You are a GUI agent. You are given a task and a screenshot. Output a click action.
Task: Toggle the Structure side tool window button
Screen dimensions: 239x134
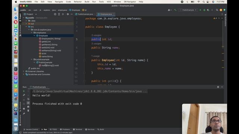(x=20, y=107)
